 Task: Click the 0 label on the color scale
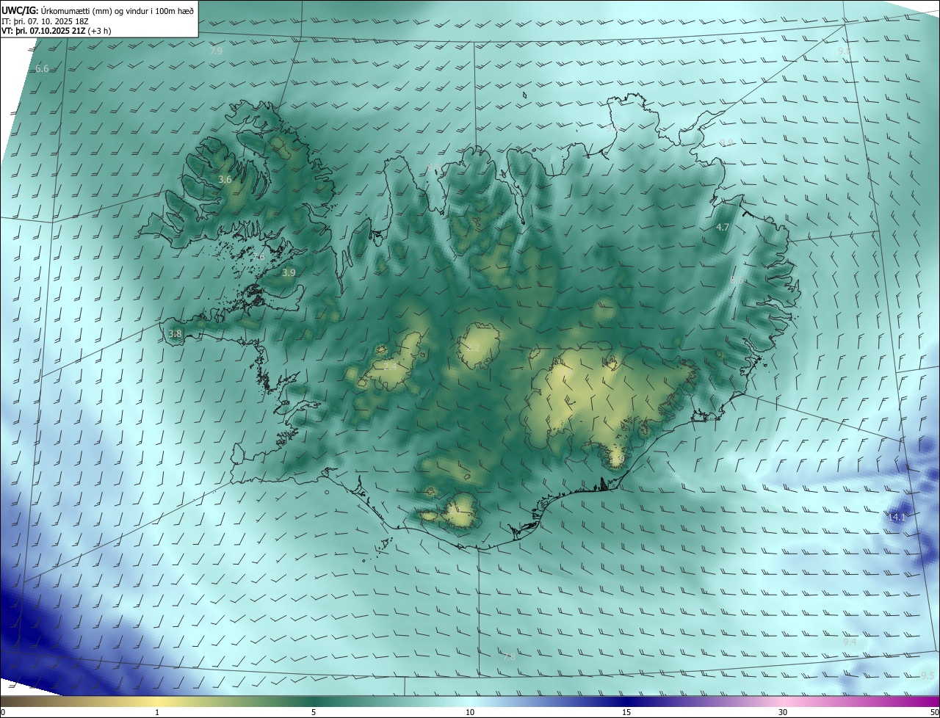3,712
